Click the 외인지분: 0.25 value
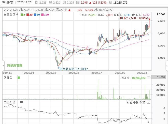The height and width of the screenshot is (124, 168). [x=136, y=102]
